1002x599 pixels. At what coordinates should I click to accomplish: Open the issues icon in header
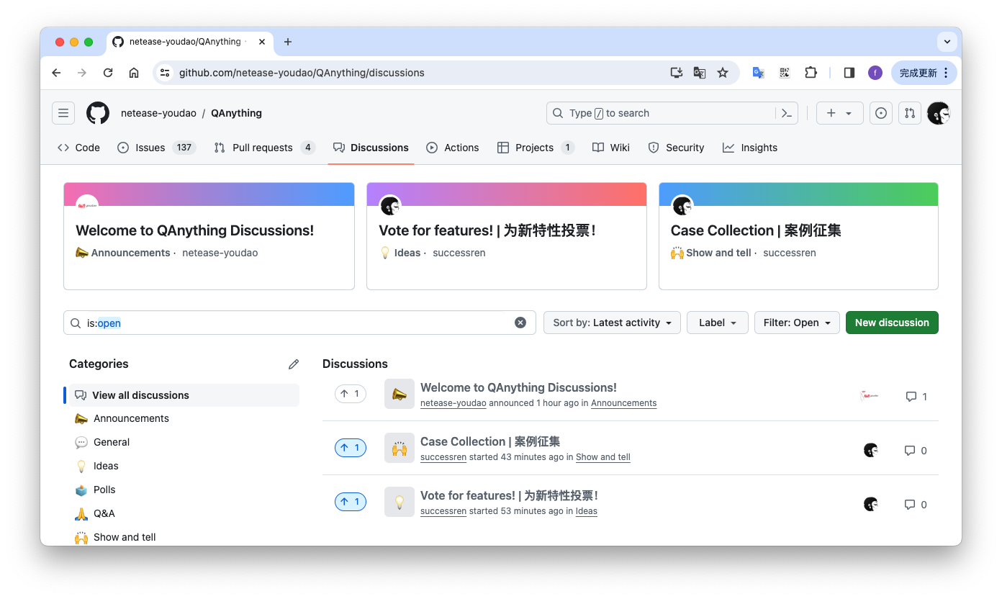click(x=880, y=113)
